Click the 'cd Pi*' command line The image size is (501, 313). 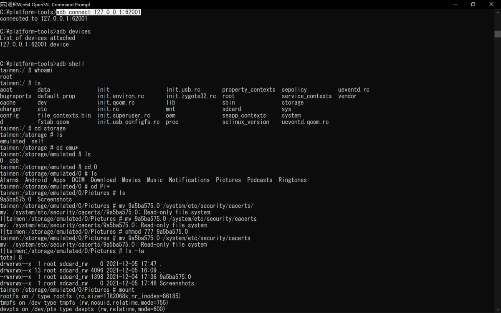click(55, 187)
